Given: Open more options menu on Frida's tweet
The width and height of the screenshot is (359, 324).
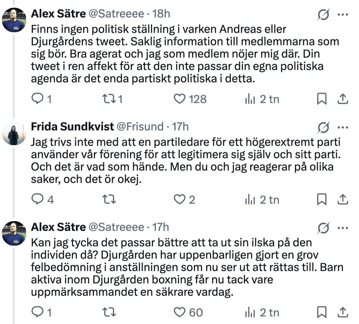Looking at the screenshot, I should [343, 127].
